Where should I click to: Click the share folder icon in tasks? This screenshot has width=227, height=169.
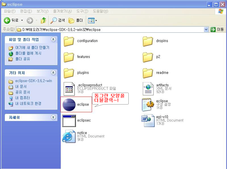(11, 59)
